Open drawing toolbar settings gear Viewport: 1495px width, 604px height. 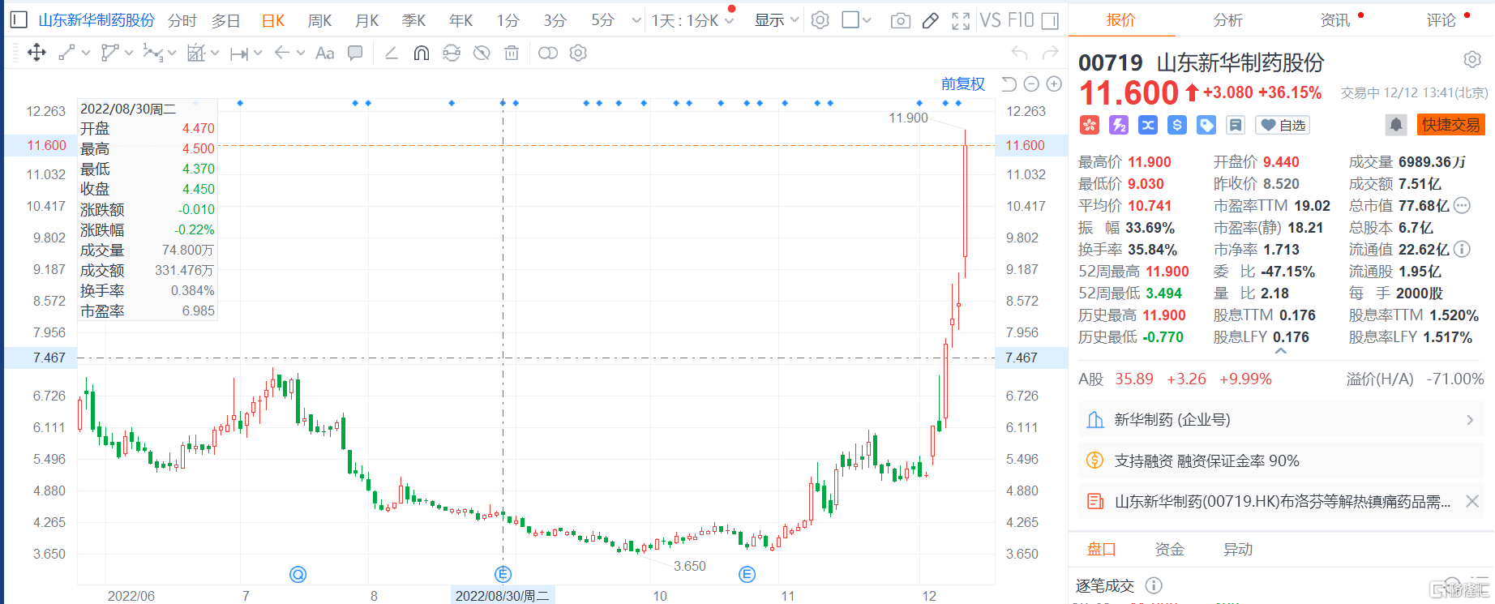pos(578,53)
